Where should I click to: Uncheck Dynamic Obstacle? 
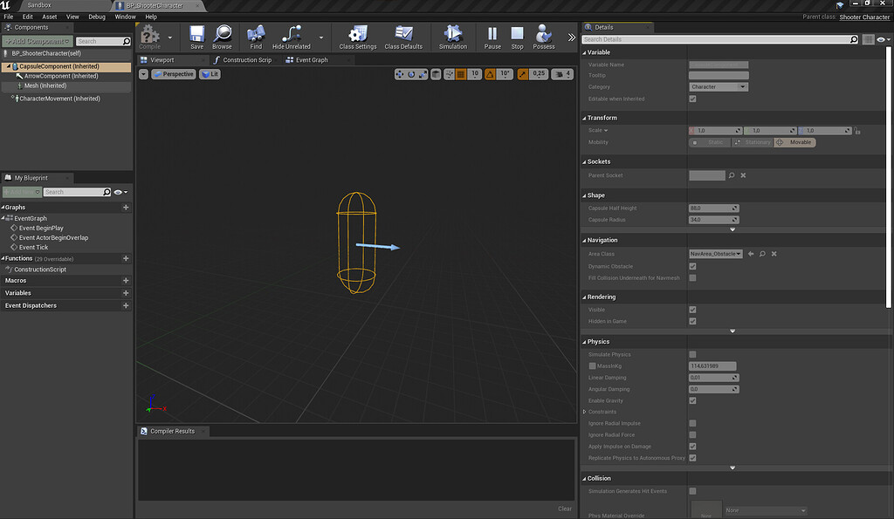tap(692, 266)
